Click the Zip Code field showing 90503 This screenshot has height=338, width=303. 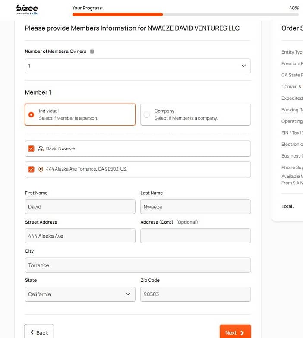(196, 294)
